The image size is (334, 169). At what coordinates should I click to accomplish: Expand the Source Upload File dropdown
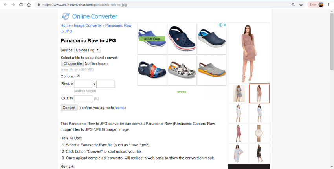[87, 50]
